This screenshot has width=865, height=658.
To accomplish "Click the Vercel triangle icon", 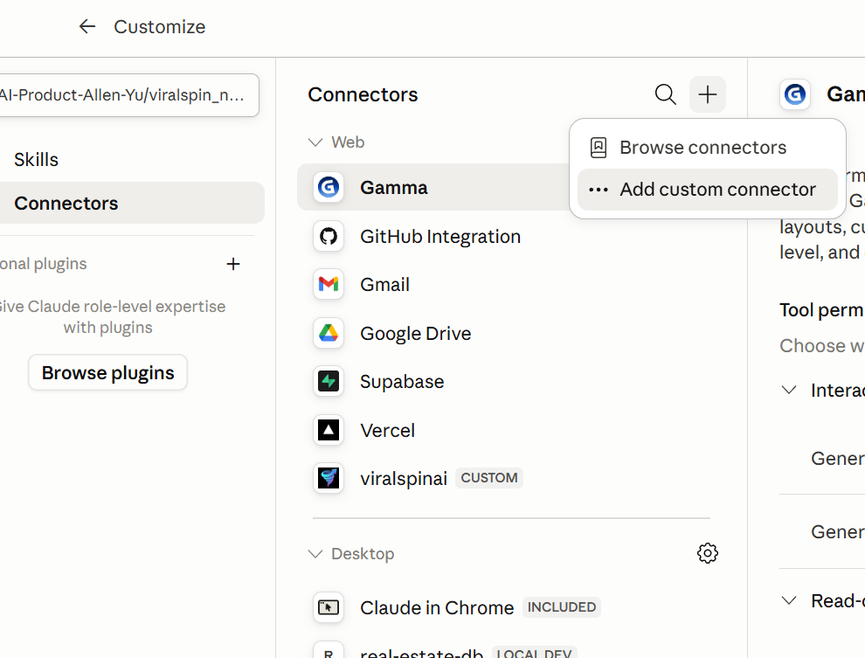I will tap(329, 430).
